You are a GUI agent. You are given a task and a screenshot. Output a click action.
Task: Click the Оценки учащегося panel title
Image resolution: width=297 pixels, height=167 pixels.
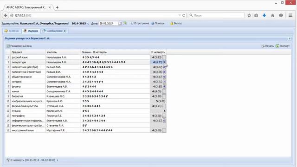pyautogui.click(x=27, y=38)
